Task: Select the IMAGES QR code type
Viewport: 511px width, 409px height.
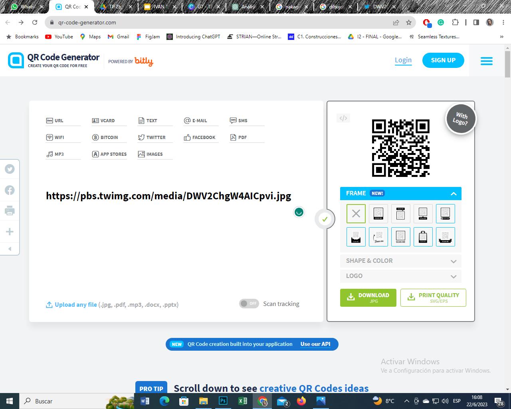Action: tap(155, 154)
